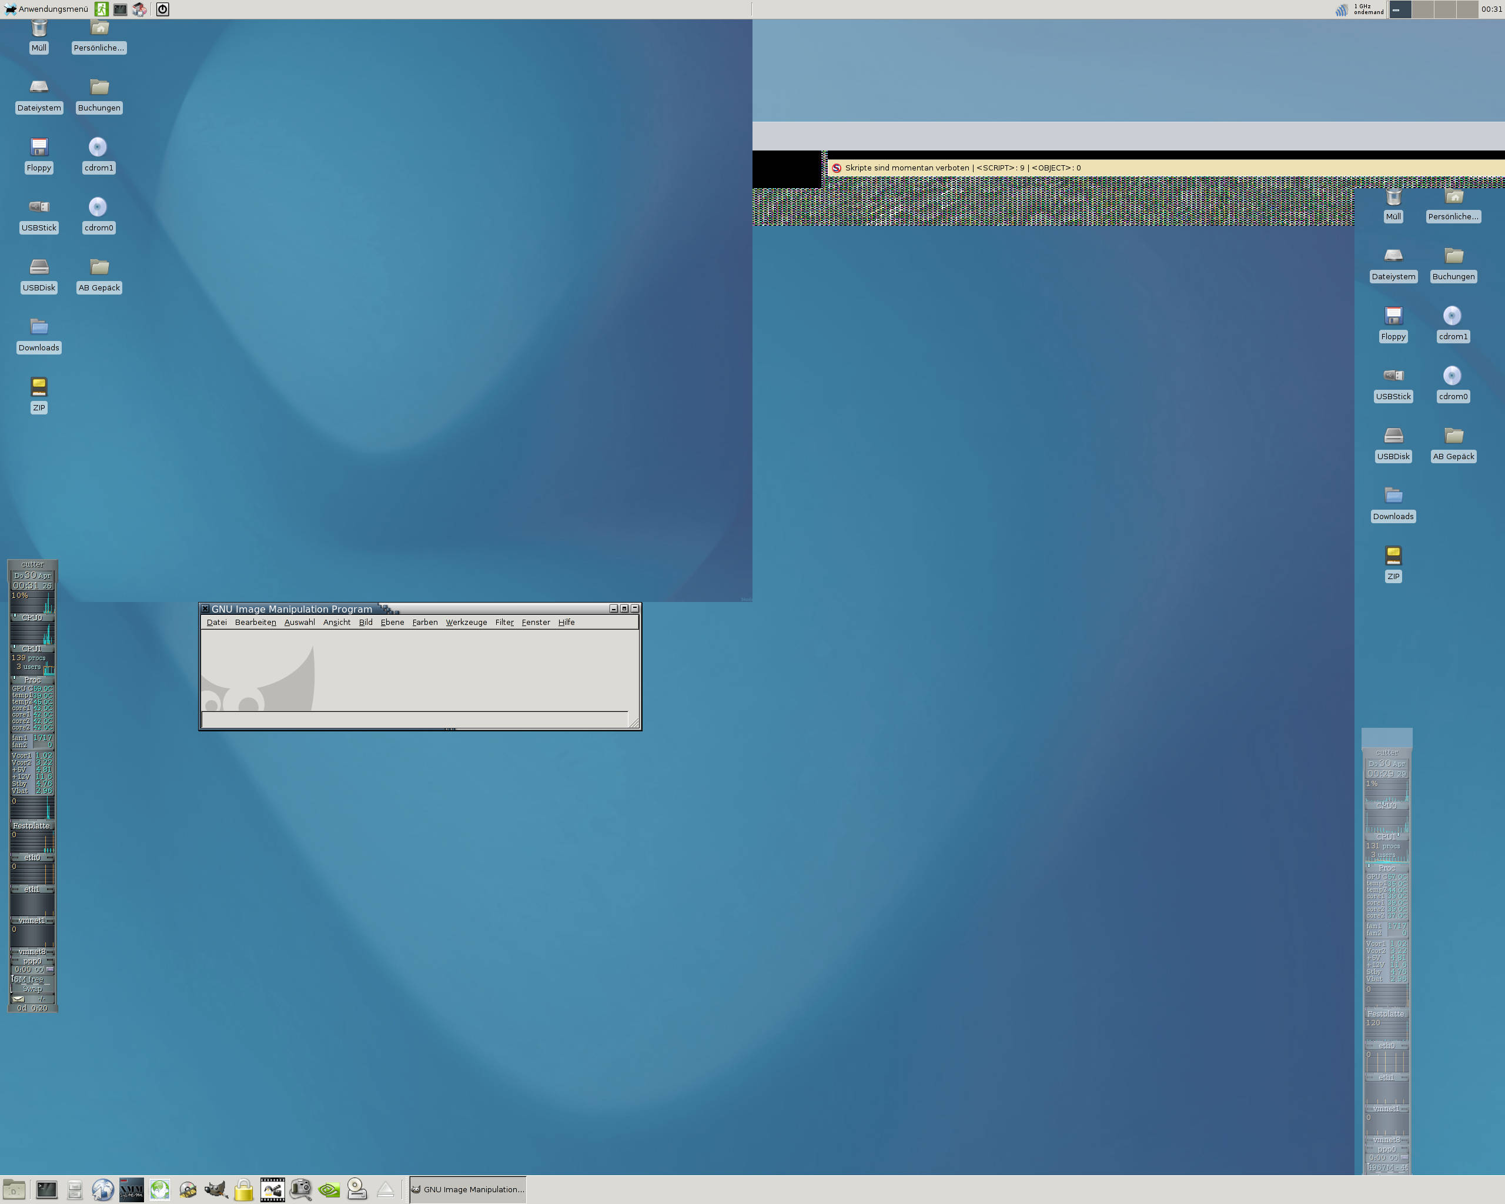Open the GIMP launcher in bottom panel
This screenshot has width=1505, height=1204.
[216, 1189]
